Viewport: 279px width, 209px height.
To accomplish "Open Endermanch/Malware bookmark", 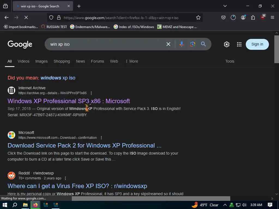I will 90,27.
